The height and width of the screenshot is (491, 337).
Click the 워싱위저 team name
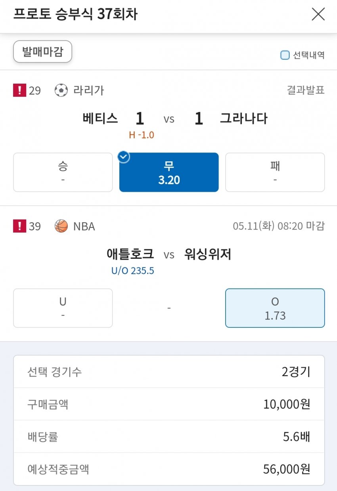[208, 254]
